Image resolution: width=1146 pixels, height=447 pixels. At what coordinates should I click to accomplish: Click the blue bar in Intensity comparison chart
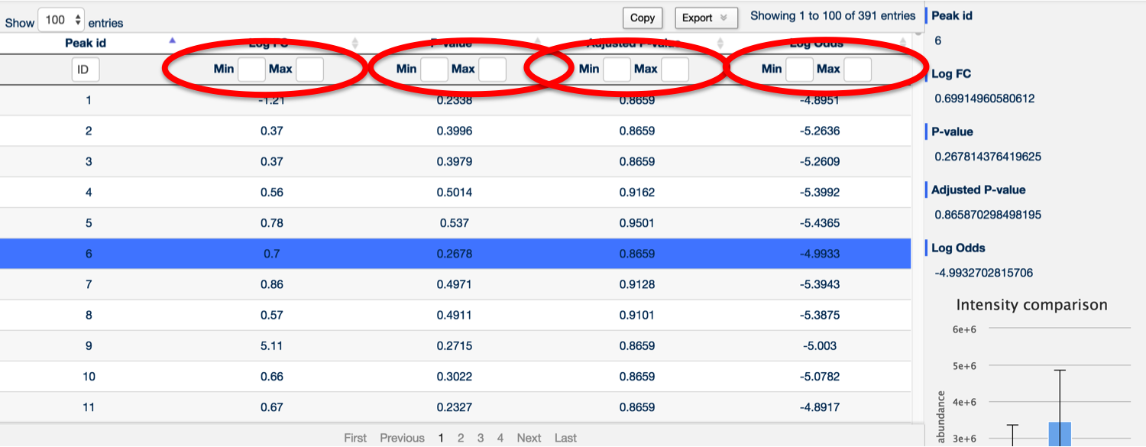point(1060,434)
